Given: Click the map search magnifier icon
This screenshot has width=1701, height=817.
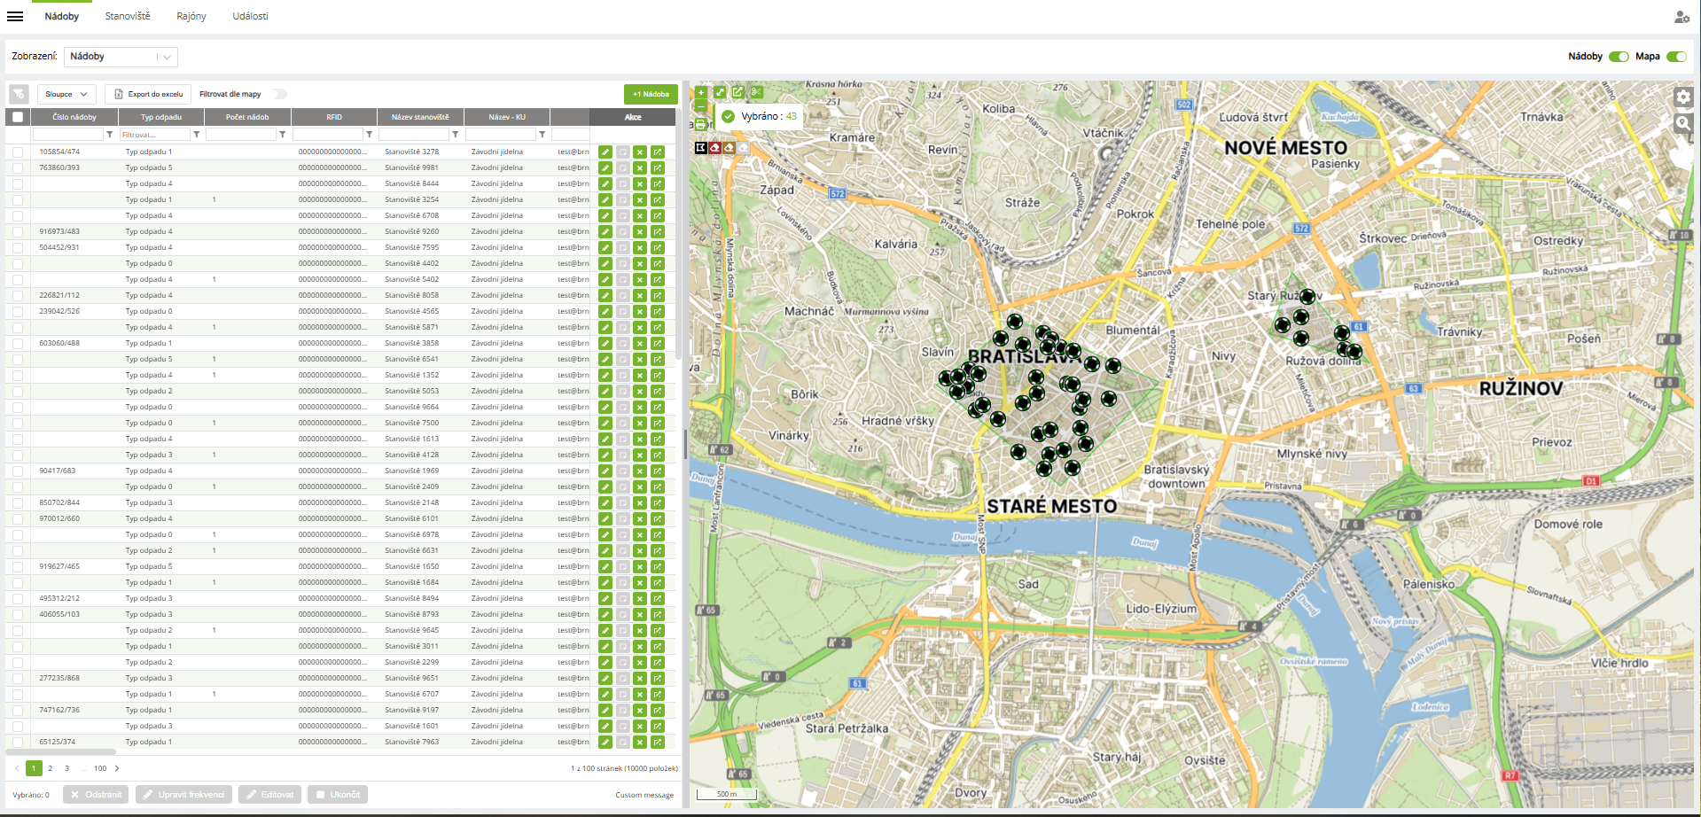Looking at the screenshot, I should [x=1683, y=124].
